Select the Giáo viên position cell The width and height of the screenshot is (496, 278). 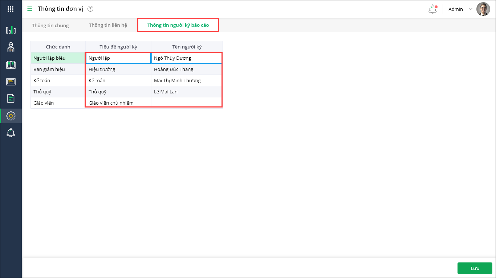coord(58,103)
